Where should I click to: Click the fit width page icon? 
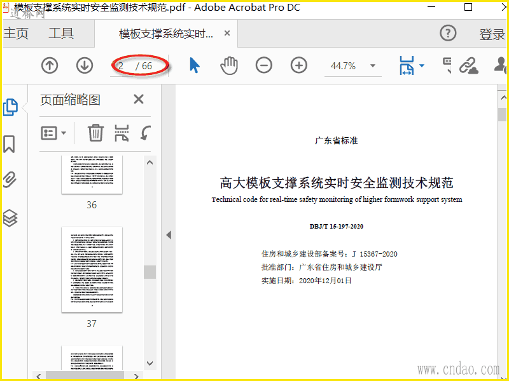[x=407, y=66]
